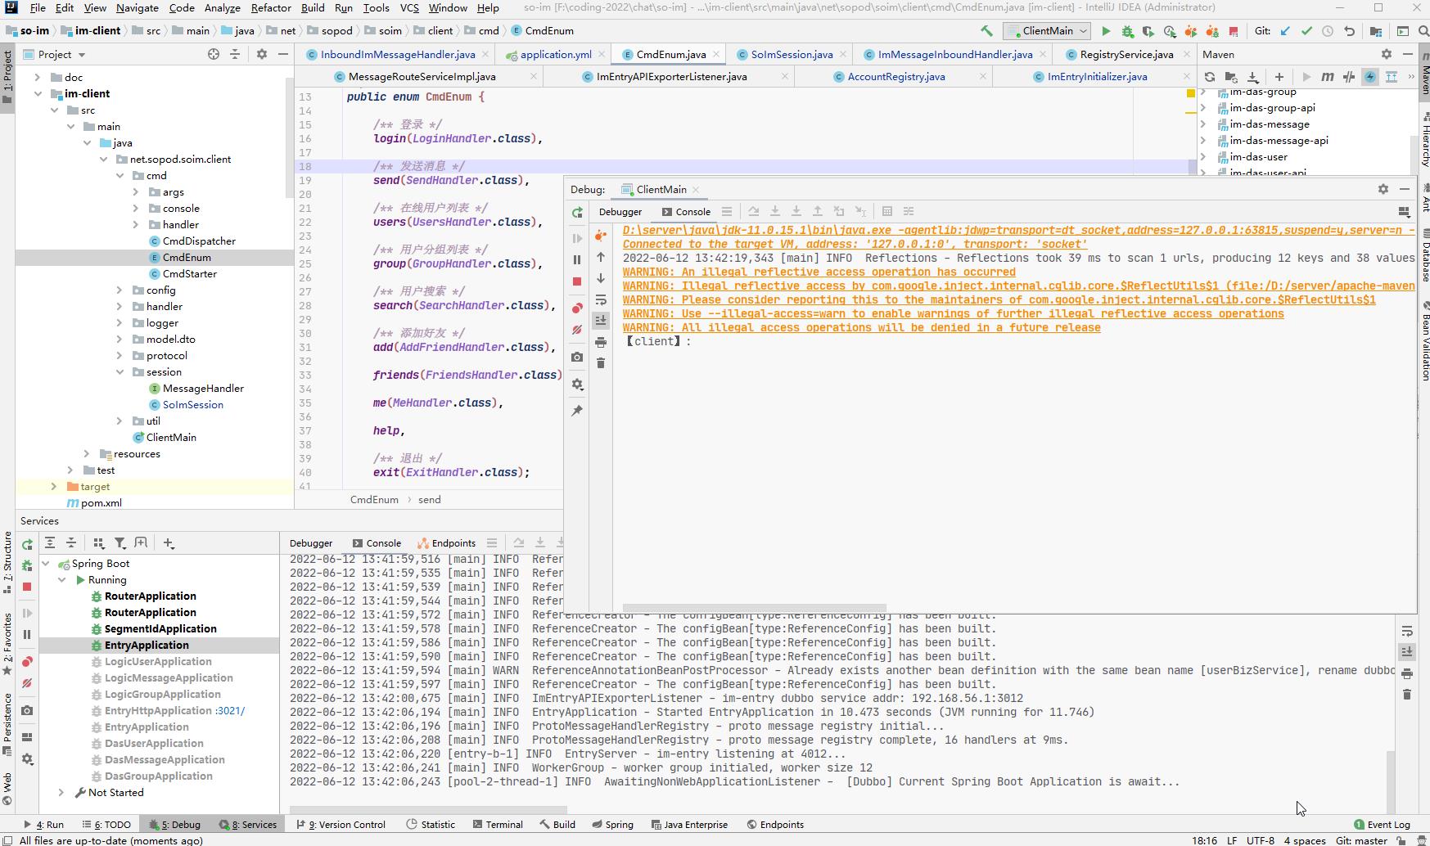Click the Debug bug icon in main toolbar

click(1127, 31)
